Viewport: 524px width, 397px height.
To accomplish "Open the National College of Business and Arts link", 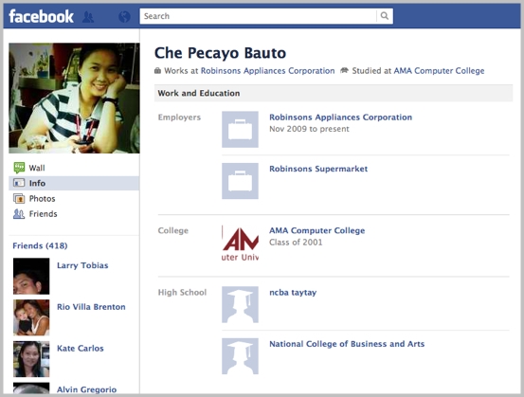I will (347, 344).
